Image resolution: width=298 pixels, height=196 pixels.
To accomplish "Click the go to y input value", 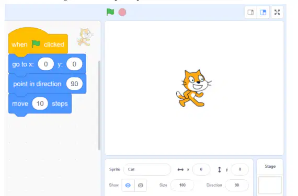I will [74, 64].
